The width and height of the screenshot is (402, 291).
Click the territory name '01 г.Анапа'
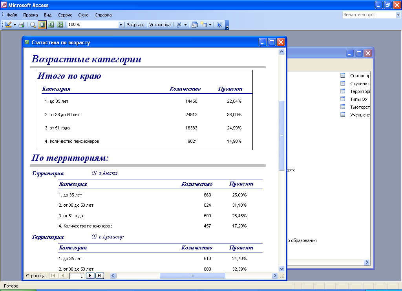(104, 173)
